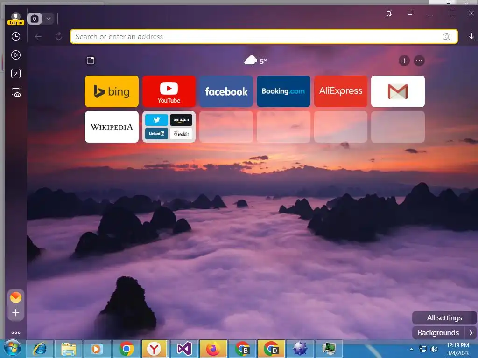The width and height of the screenshot is (478, 358).
Task: Click the tableau window icon above Bing tile
Action: pyautogui.click(x=91, y=61)
